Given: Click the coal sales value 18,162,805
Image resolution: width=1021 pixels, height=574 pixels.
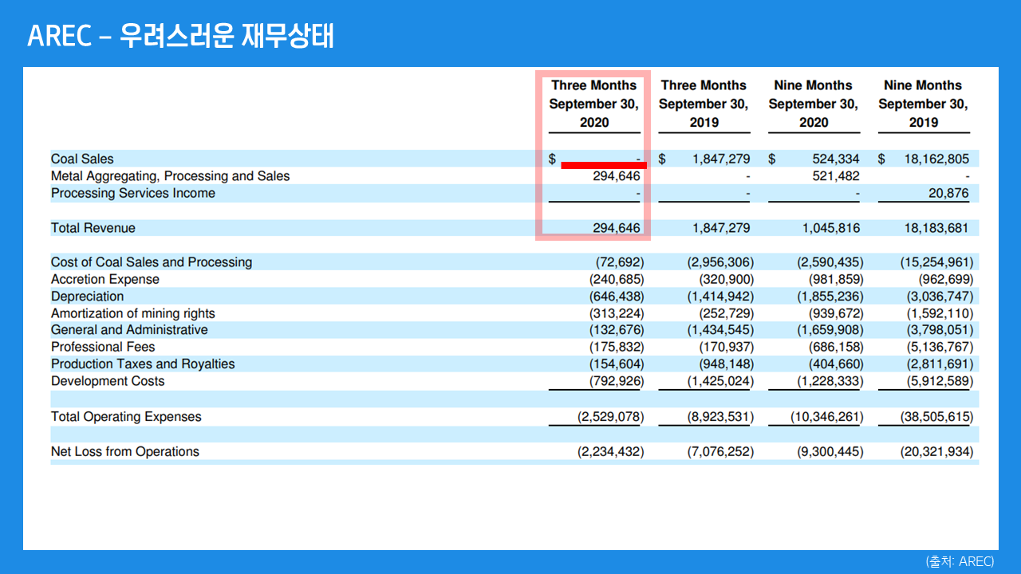Looking at the screenshot, I should pos(936,159).
